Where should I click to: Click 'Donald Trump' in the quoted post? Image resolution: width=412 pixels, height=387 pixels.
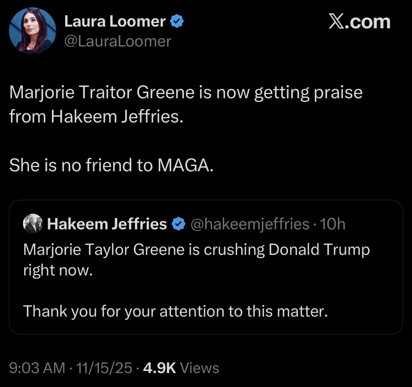pyautogui.click(x=319, y=250)
